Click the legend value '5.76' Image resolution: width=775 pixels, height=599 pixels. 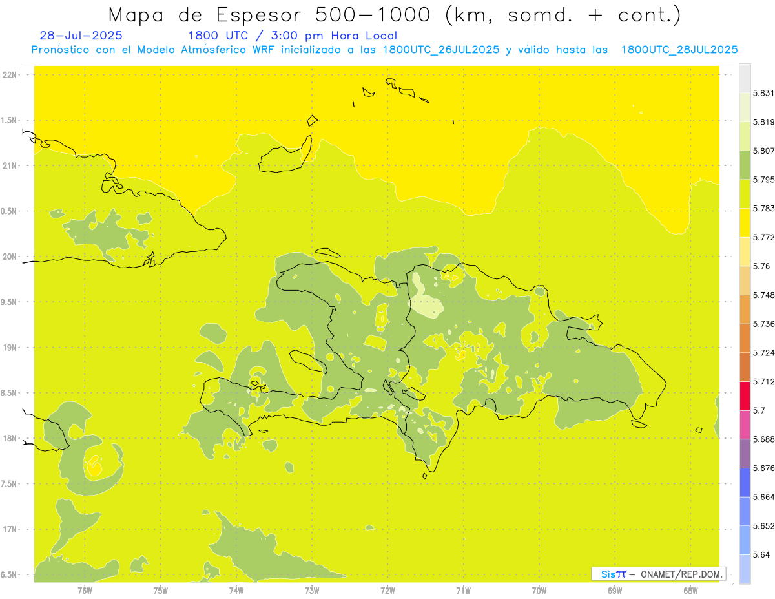point(761,266)
